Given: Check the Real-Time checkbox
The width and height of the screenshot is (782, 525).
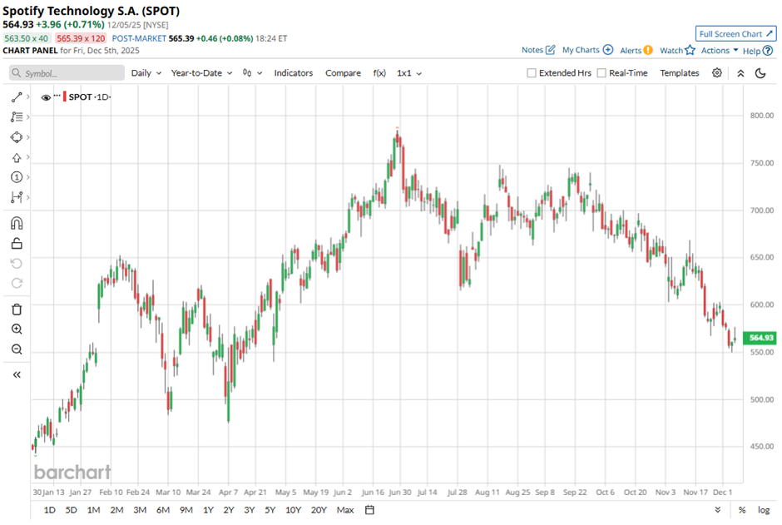Looking at the screenshot, I should click(x=601, y=73).
